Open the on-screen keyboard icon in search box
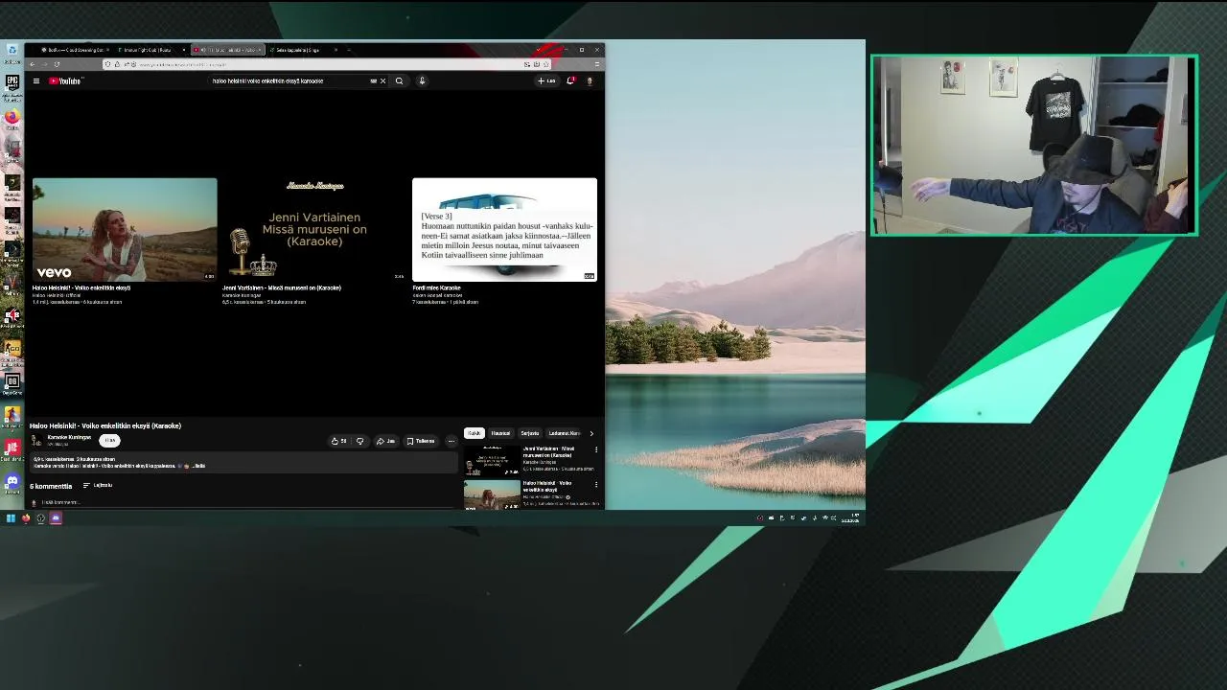Viewport: 1227px width, 690px height. click(373, 80)
